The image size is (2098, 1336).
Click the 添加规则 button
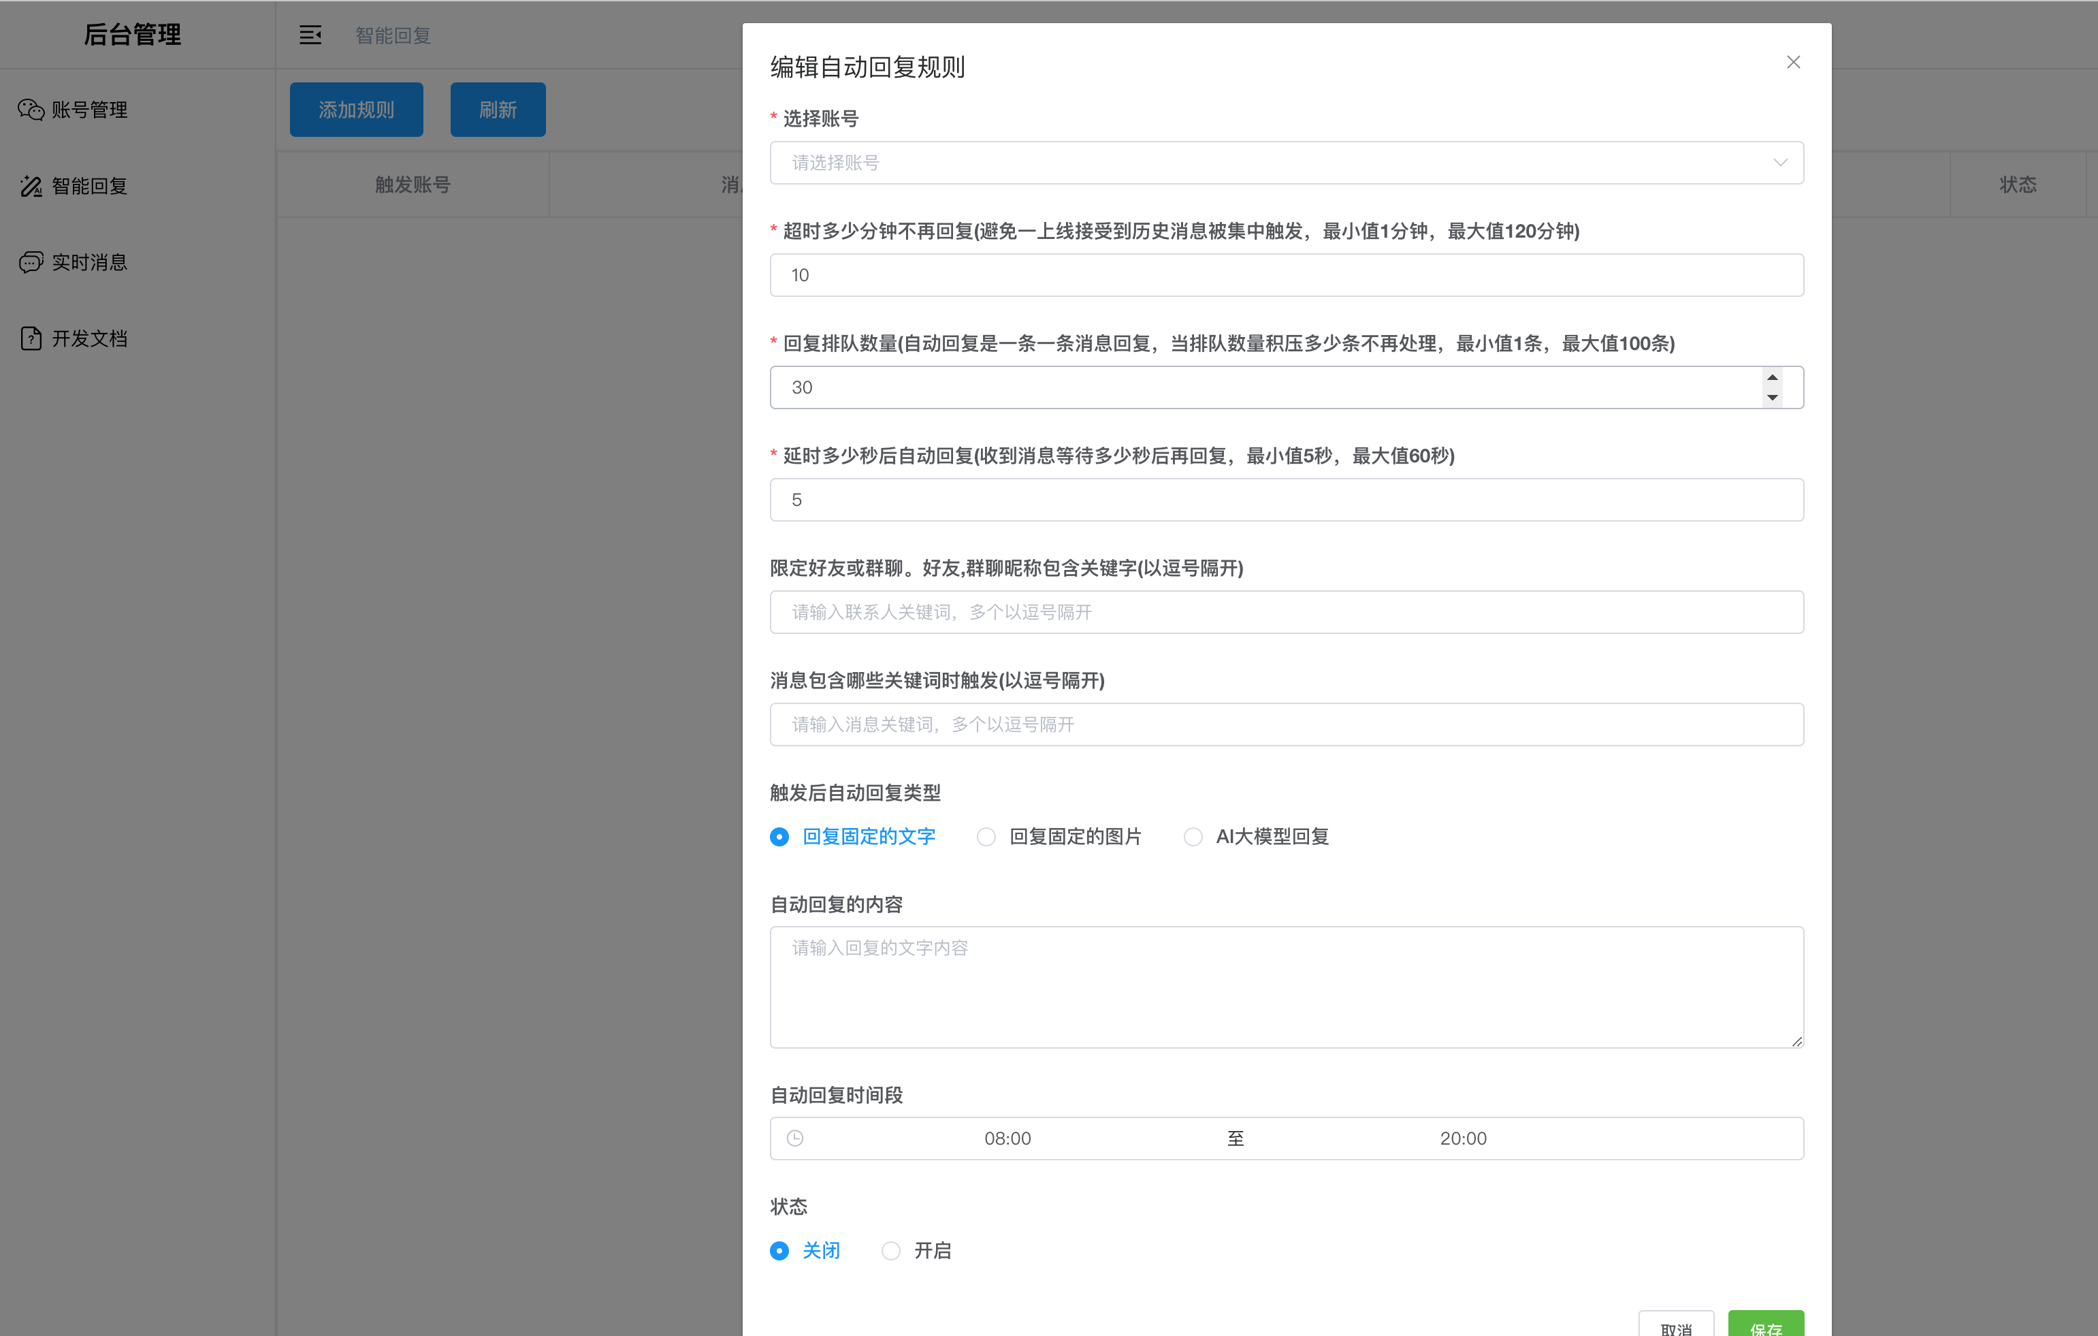click(356, 110)
